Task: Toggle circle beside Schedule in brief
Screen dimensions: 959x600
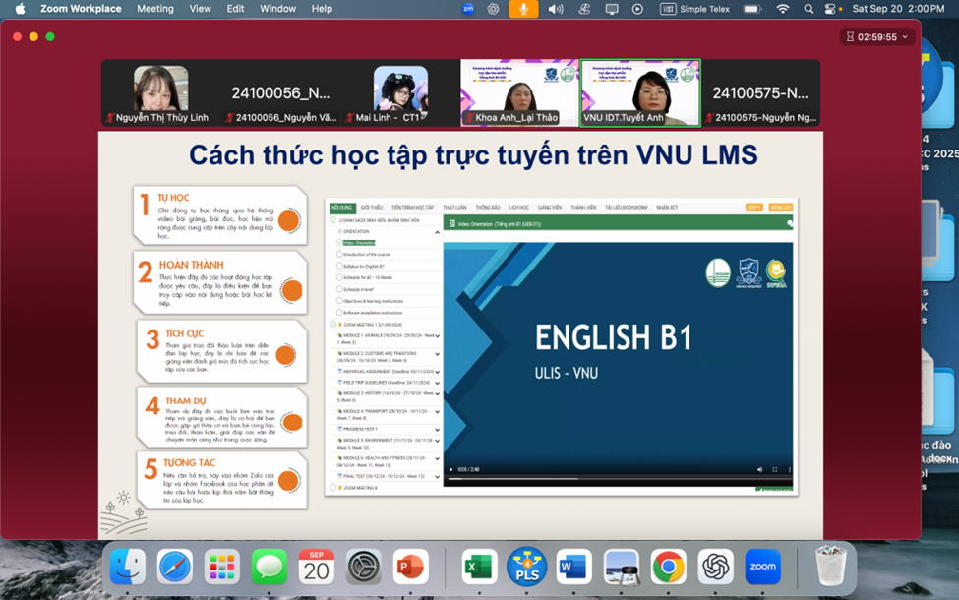Action: click(x=339, y=289)
